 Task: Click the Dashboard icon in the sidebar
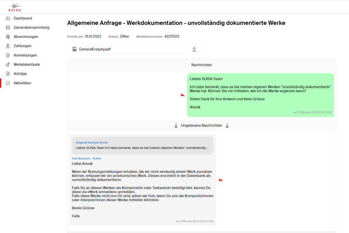point(7,18)
